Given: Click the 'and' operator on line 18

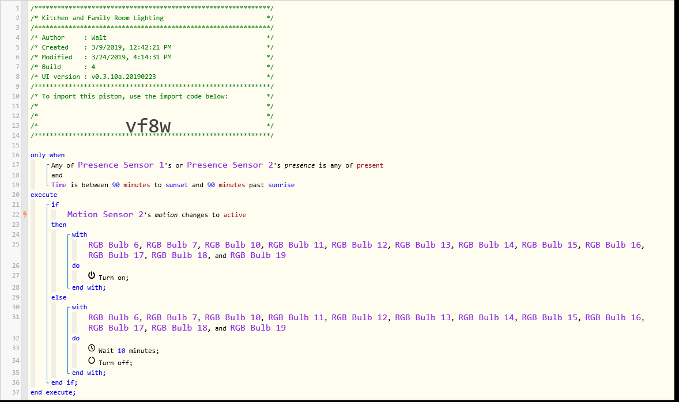Looking at the screenshot, I should (x=56, y=175).
